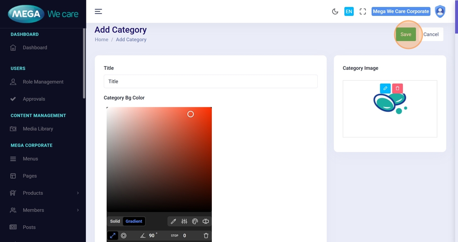Select the radial gradient type
Viewport: 458px width, 242px height.
point(123,235)
